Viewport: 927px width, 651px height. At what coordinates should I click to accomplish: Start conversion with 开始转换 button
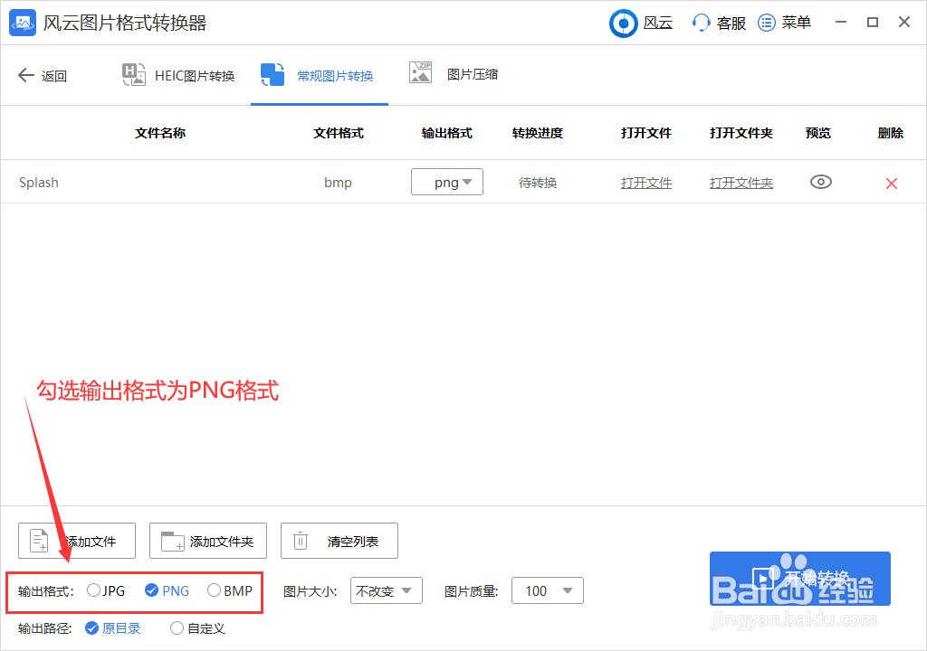[800, 578]
